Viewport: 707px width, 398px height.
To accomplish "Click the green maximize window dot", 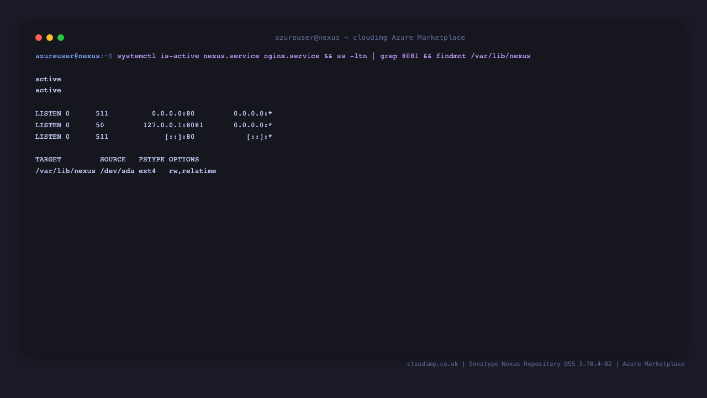I will [61, 38].
